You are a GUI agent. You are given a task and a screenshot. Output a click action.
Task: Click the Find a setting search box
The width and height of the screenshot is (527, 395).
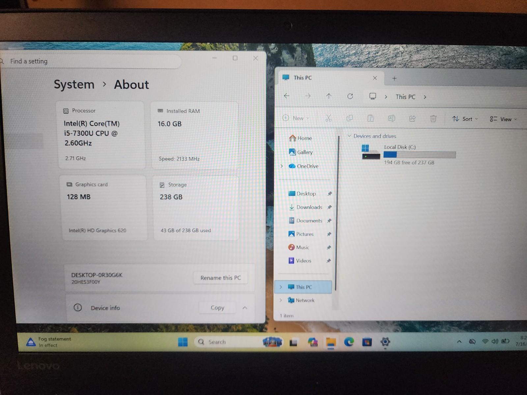(91, 61)
